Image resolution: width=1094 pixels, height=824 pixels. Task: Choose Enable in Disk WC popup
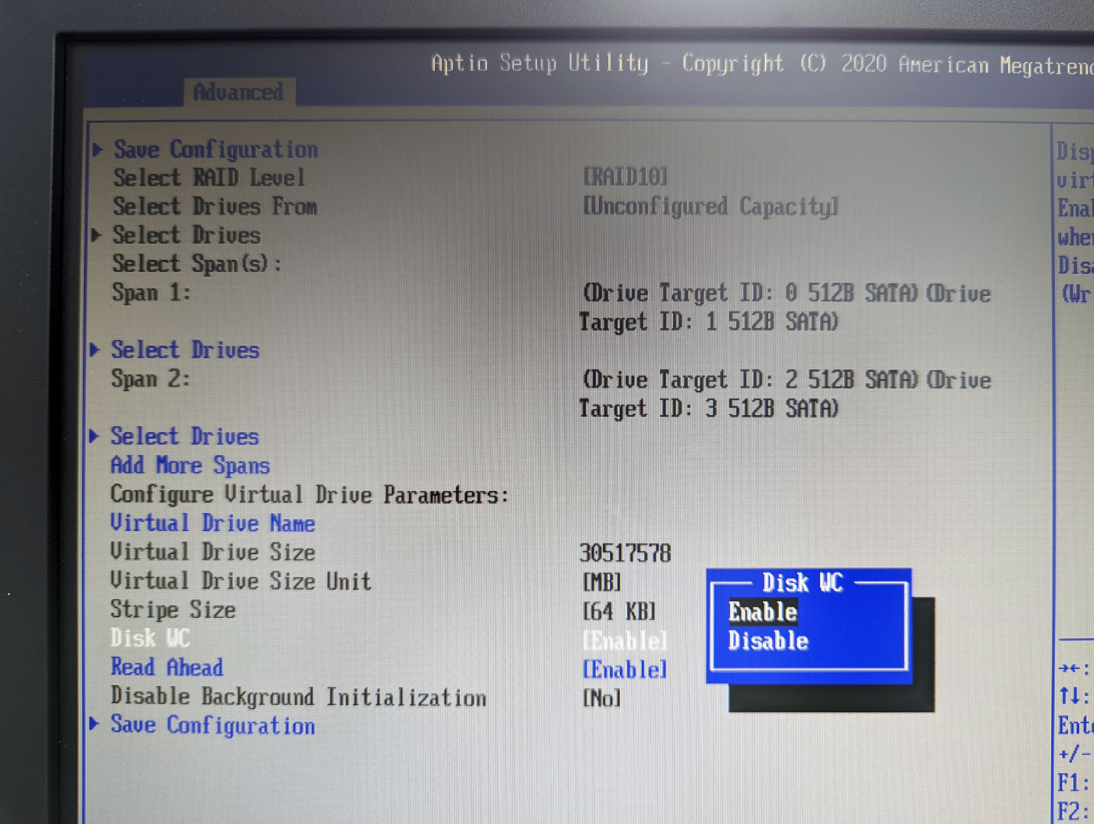tap(762, 611)
